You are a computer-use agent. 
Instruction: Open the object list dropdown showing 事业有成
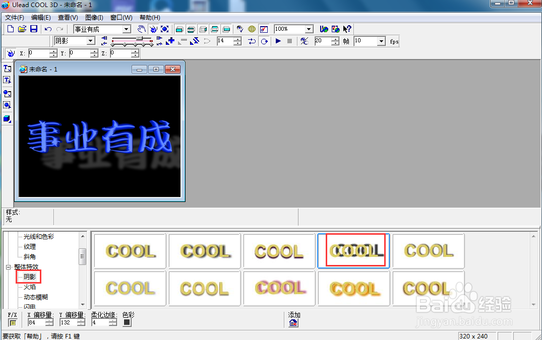(126, 29)
